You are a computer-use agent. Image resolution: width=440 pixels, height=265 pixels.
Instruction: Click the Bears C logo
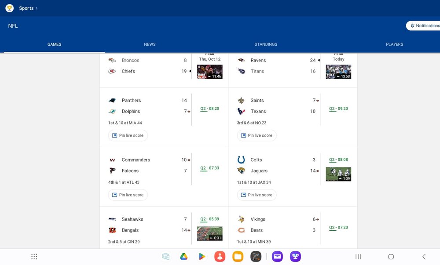[241, 230]
